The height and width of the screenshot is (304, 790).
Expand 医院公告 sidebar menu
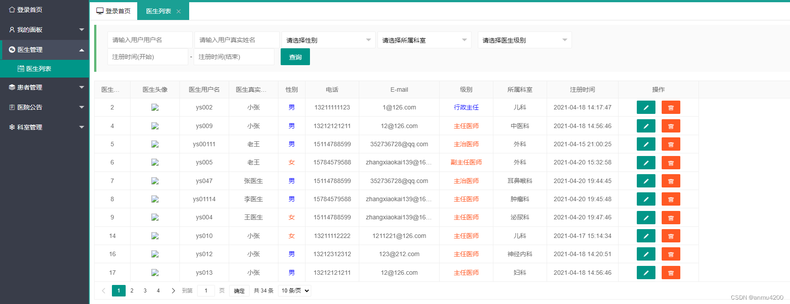(x=44, y=107)
